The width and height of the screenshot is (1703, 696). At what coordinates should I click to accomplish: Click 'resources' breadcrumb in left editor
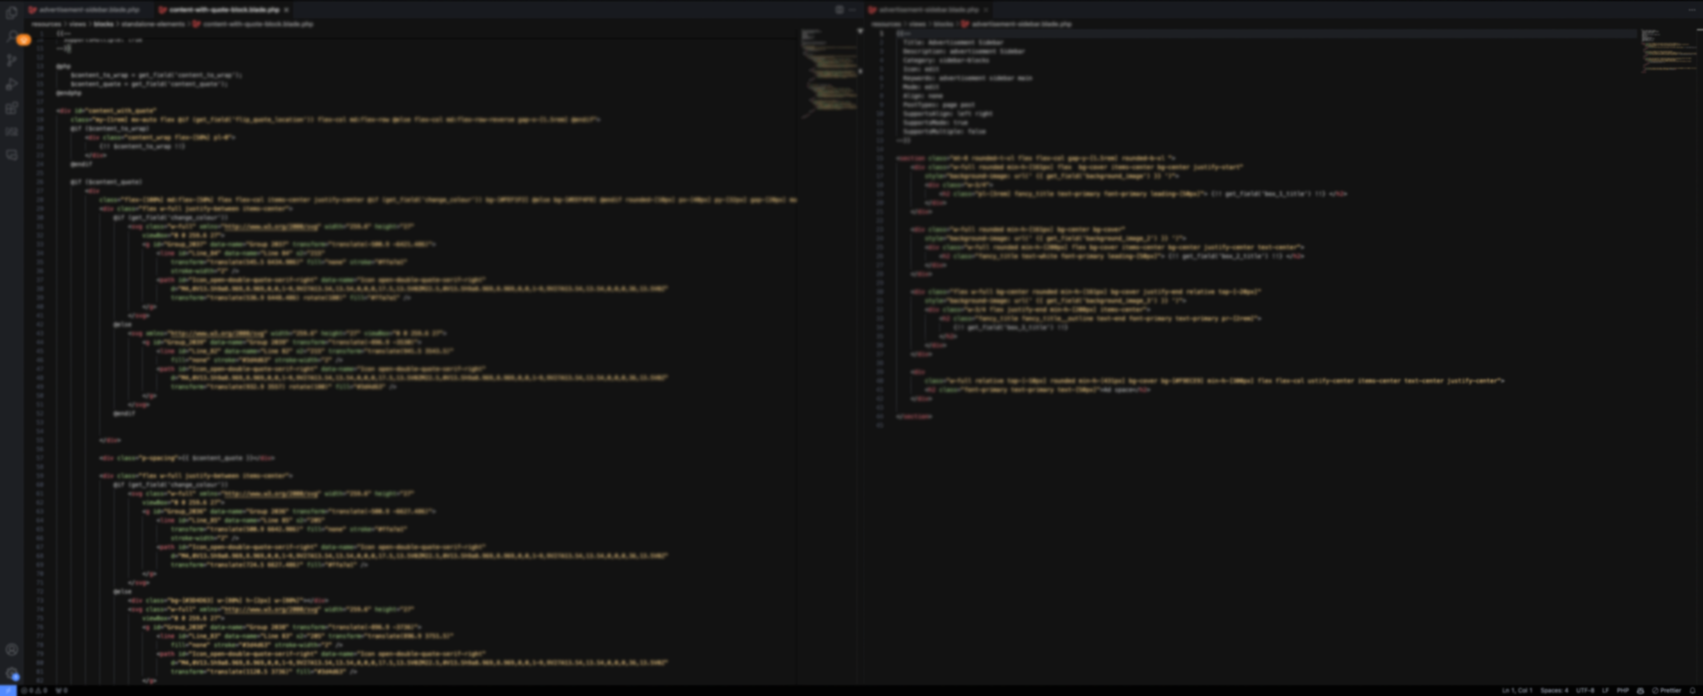pos(46,24)
